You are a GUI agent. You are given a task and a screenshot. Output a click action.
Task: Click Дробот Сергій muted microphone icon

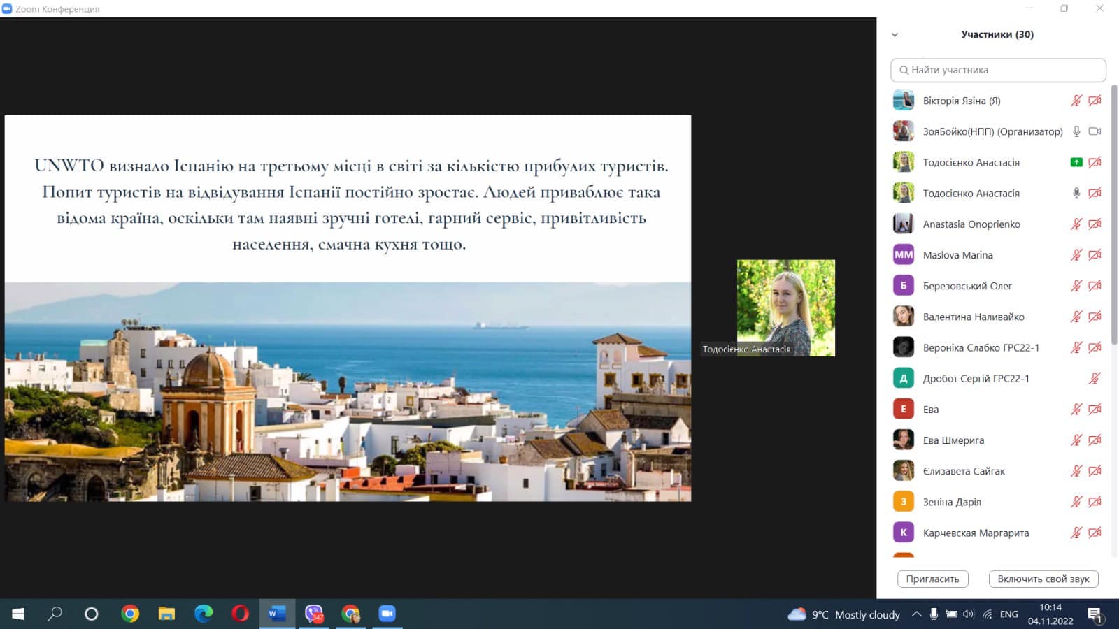click(x=1095, y=378)
